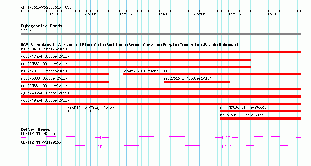Viewport: 311px width, 166px height.
Task: Select red bar under nsv457880
Action: click(261, 111)
